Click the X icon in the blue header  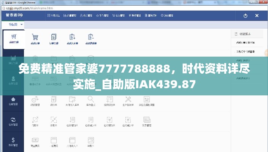(257, 16)
